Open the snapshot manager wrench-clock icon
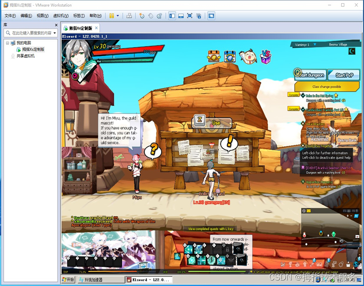The width and height of the screenshot is (364, 286). click(x=159, y=16)
